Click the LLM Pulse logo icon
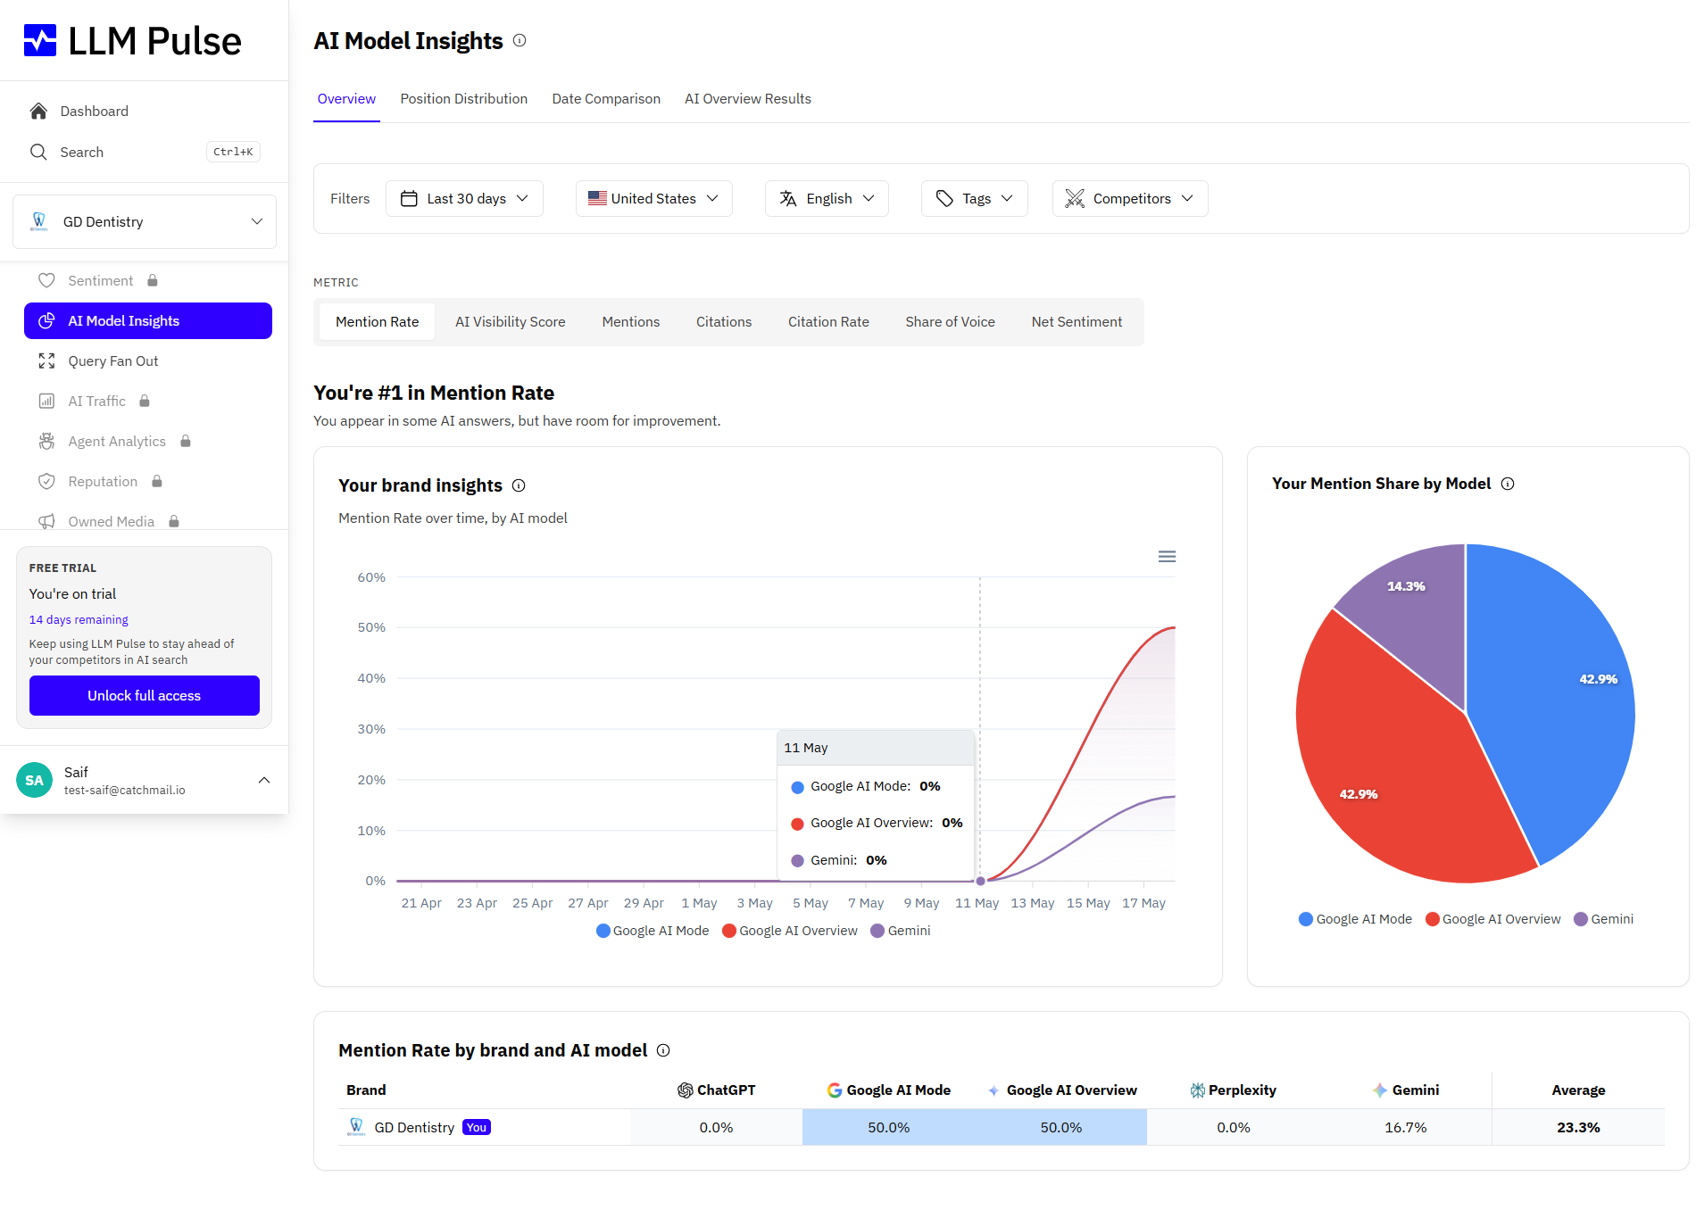 40,40
